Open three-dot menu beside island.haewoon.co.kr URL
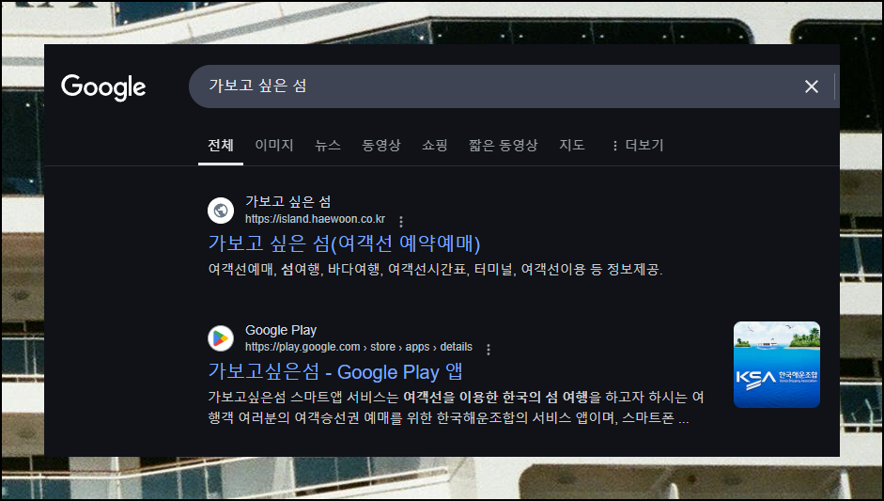 tap(401, 221)
